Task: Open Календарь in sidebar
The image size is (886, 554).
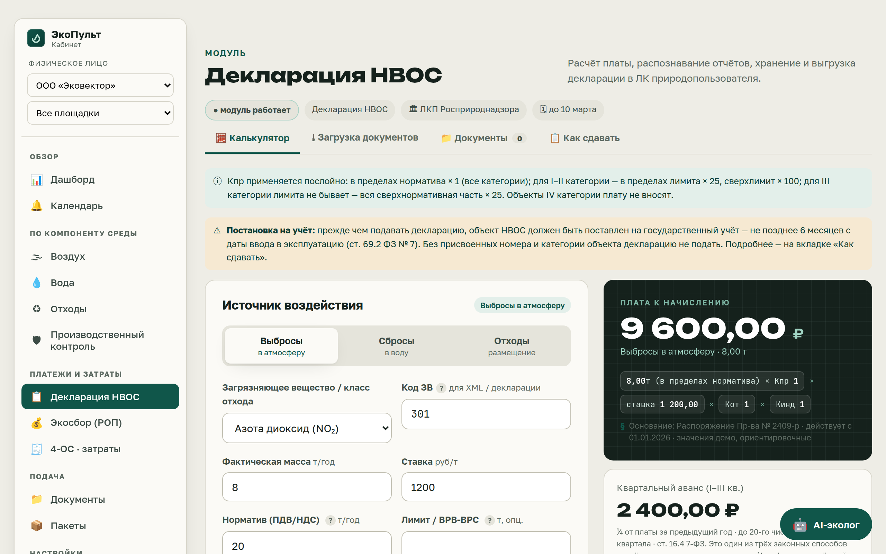Action: tap(100, 206)
